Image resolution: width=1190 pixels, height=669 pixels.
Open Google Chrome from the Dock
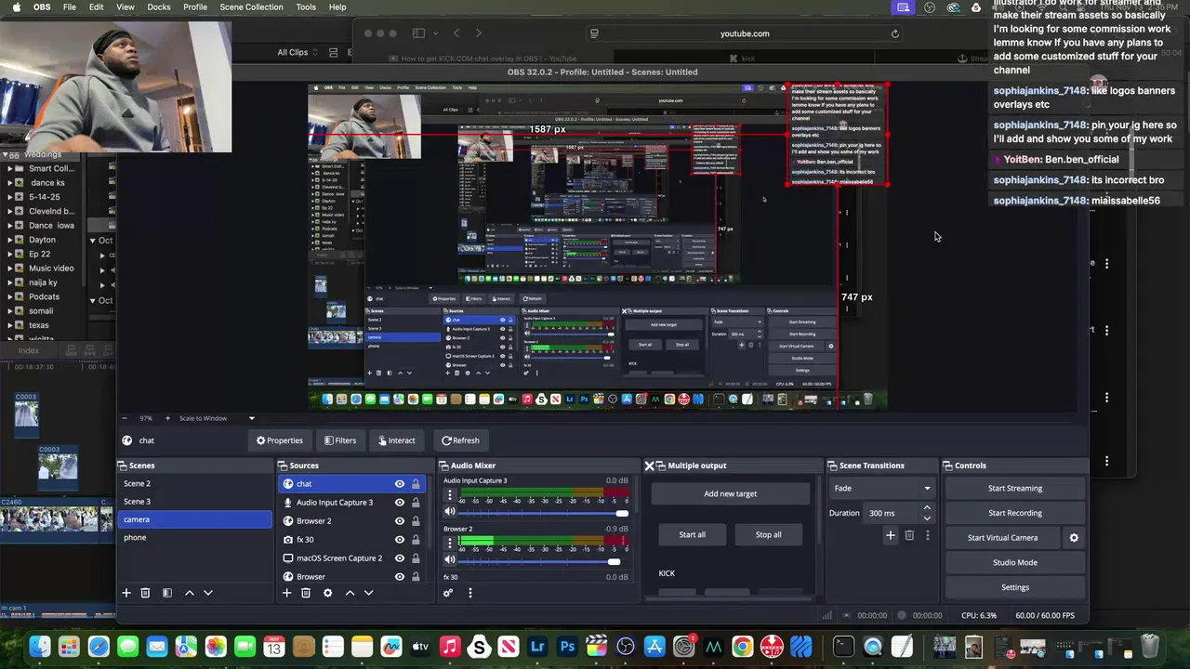pyautogui.click(x=742, y=647)
